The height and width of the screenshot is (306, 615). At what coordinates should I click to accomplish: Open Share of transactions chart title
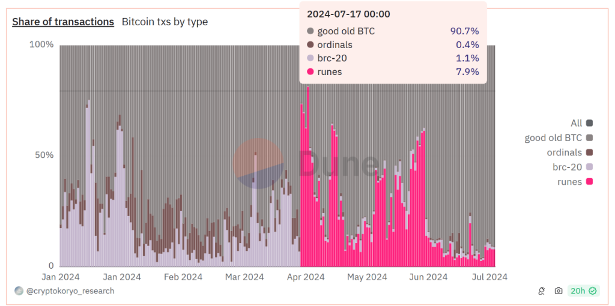(x=63, y=22)
